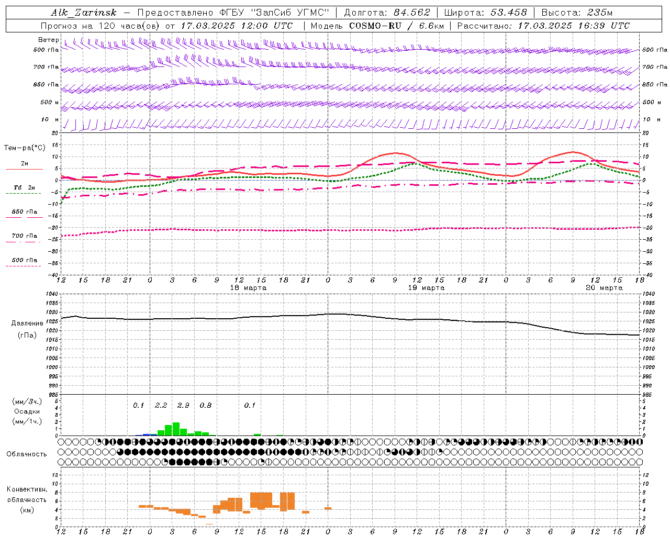Viewport: 670px width, 536px height.
Task: Click the Модель COSMO-RU / 6.6км label
Action: click(377, 26)
